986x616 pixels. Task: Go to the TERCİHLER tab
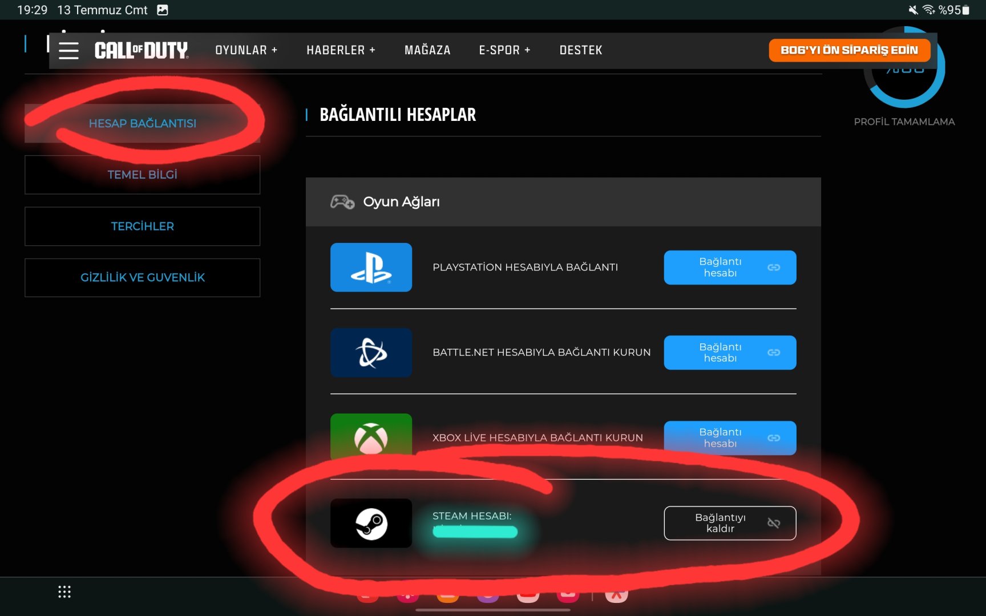pyautogui.click(x=143, y=226)
